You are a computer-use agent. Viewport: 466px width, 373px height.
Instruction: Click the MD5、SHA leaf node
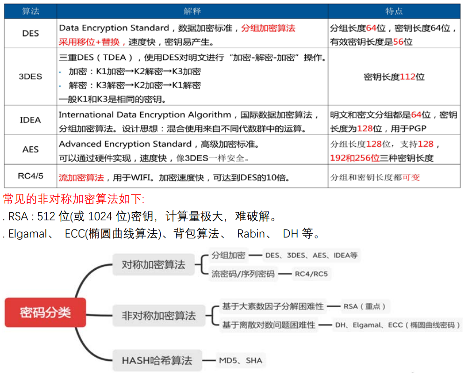[240, 360]
